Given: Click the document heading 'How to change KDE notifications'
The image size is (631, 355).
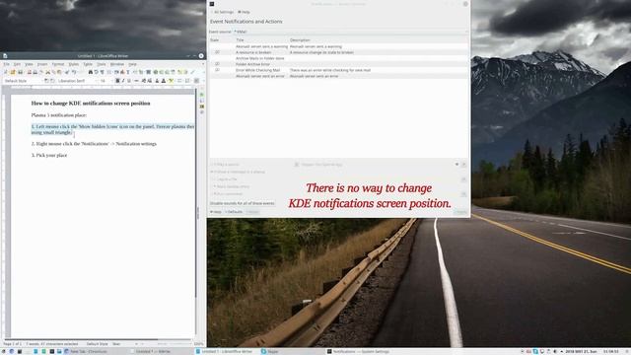Looking at the screenshot, I should (x=91, y=104).
